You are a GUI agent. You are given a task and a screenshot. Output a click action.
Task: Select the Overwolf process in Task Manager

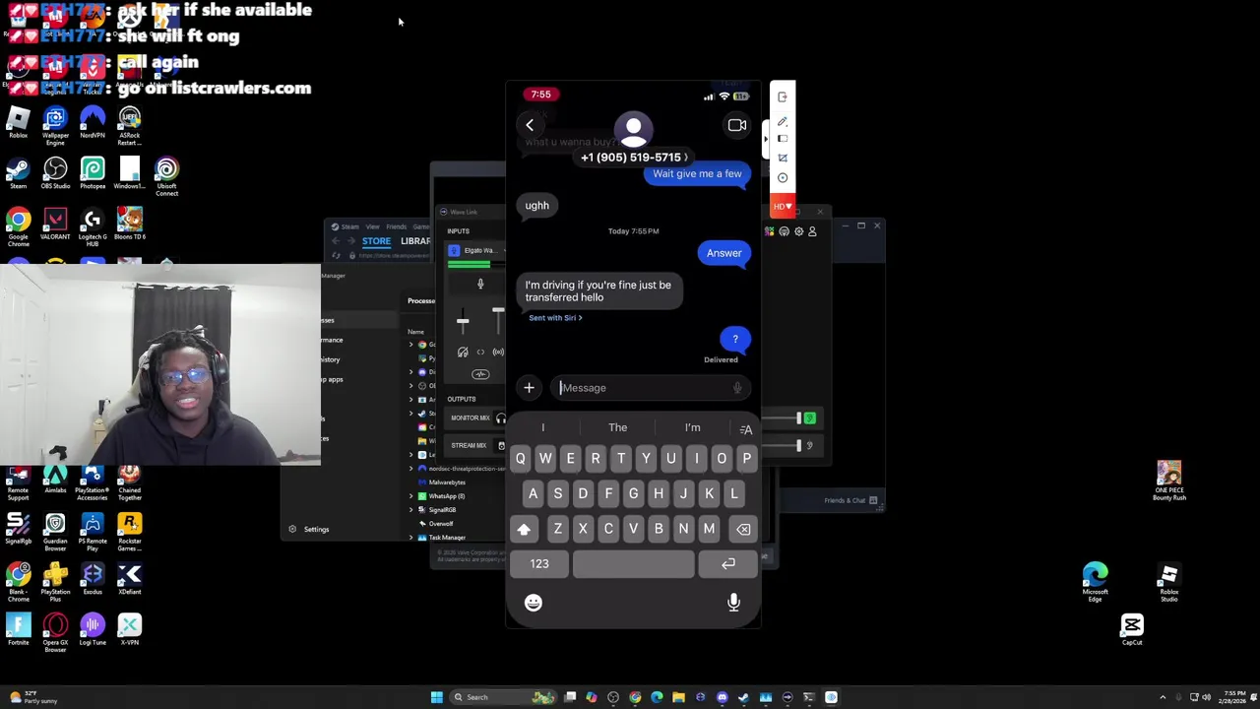point(440,524)
